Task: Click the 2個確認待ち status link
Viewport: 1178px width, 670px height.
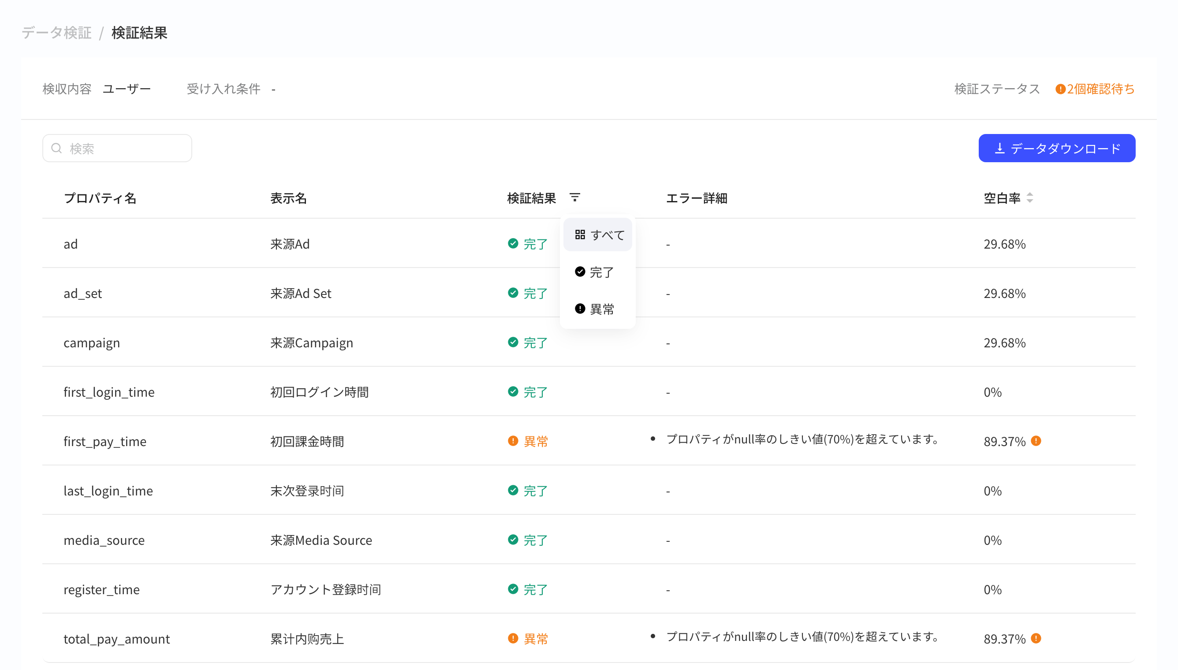Action: (1100, 89)
